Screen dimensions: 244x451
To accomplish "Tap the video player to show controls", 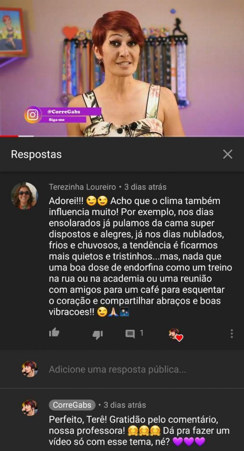I will (x=122, y=67).
